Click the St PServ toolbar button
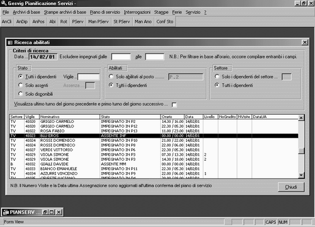The image size is (315, 227). pos(122,21)
